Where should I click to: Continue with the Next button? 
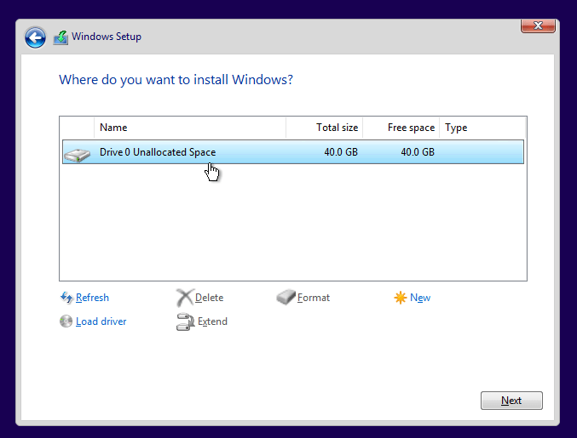[511, 401]
